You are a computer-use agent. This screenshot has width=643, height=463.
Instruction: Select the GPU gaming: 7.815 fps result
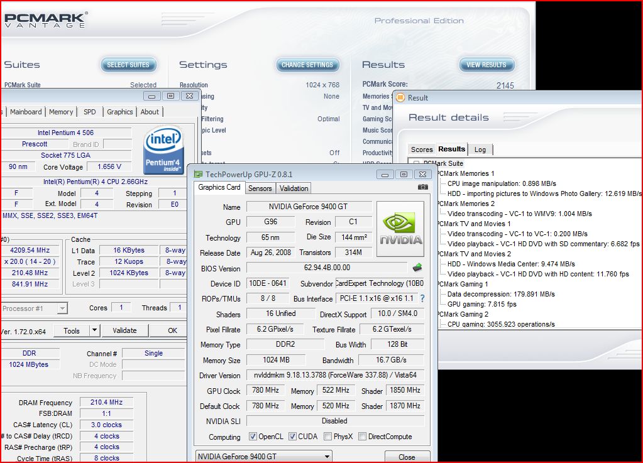[x=482, y=304]
